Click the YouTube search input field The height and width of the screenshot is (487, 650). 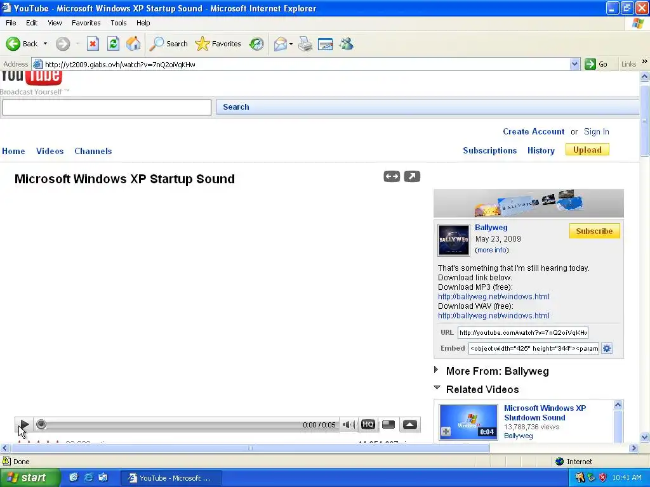pos(107,107)
